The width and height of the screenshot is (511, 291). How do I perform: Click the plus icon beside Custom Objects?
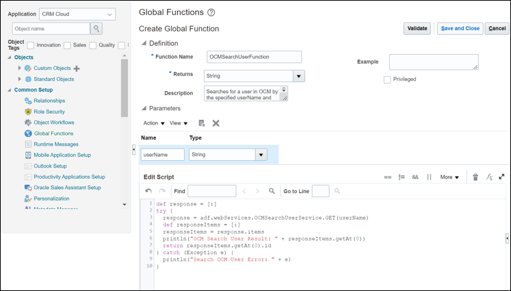(x=77, y=68)
